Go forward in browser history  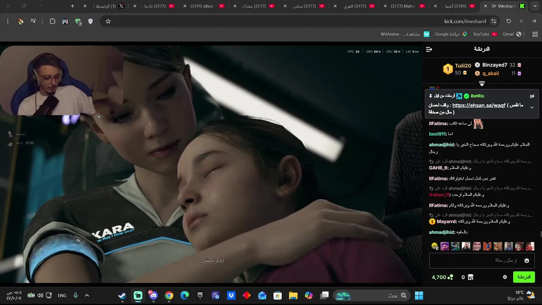click(521, 21)
